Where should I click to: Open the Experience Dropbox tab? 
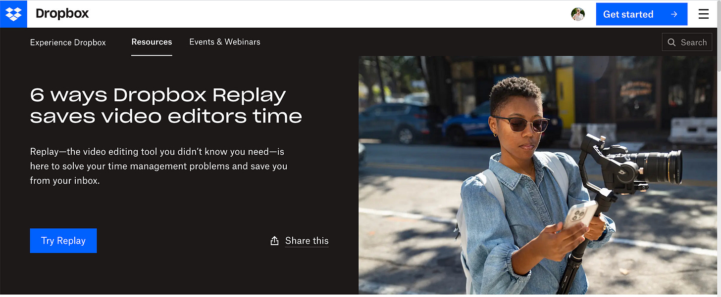point(68,42)
